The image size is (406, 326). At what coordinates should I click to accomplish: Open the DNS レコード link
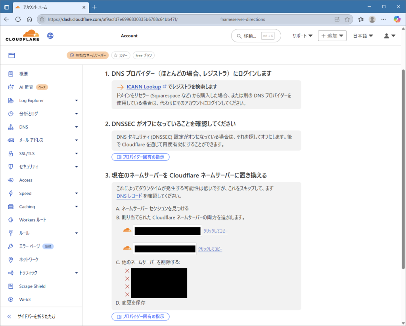pos(129,196)
